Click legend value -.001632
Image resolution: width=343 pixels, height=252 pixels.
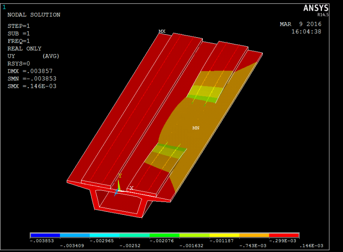[191, 246]
